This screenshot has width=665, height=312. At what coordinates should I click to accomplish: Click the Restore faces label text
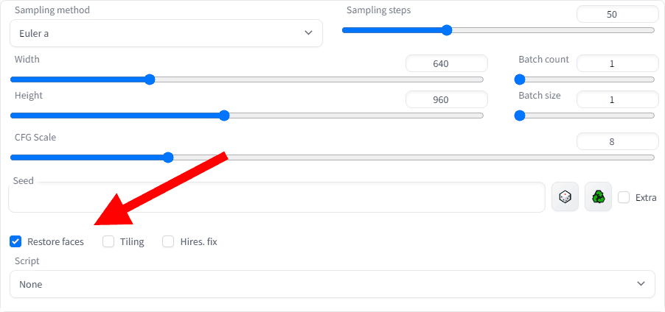coord(55,241)
